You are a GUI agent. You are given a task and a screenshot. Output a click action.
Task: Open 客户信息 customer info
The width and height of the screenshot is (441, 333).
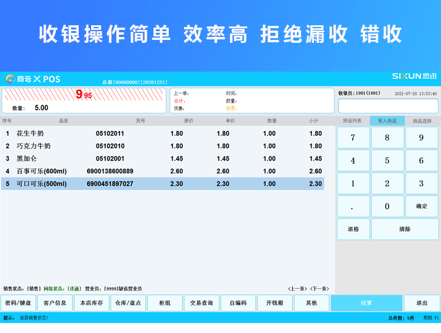coord(55,303)
